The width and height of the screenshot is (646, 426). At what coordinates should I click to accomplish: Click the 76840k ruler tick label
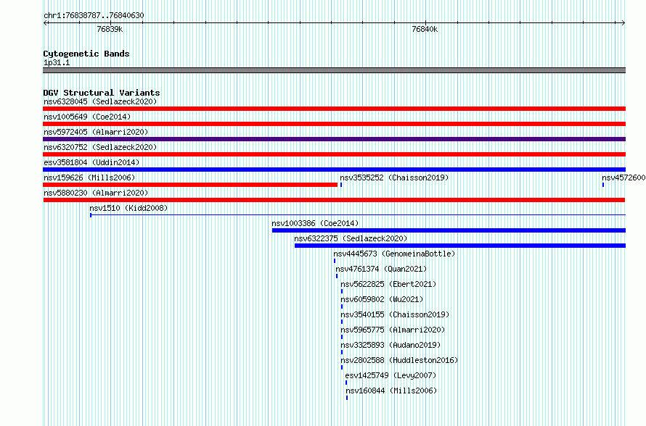[425, 29]
